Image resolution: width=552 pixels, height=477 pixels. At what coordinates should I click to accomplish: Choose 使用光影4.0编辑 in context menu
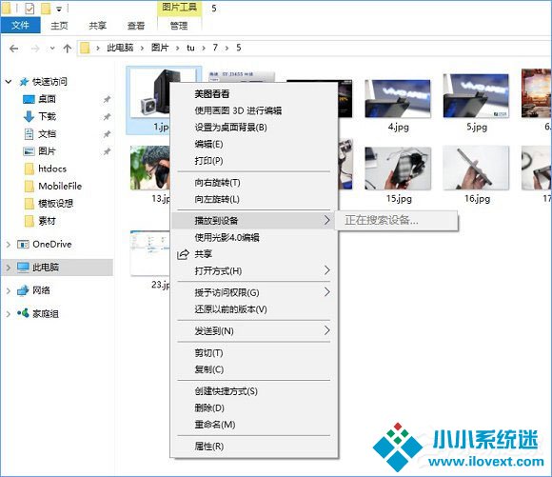click(x=253, y=237)
